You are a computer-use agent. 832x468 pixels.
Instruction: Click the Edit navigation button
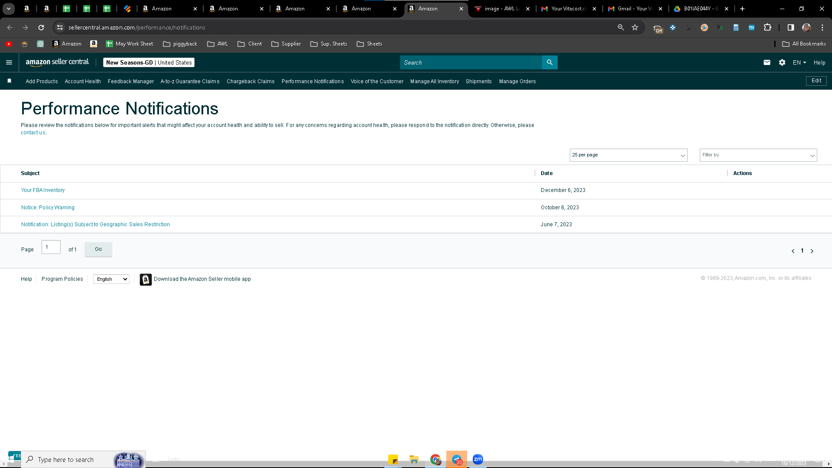pos(816,81)
